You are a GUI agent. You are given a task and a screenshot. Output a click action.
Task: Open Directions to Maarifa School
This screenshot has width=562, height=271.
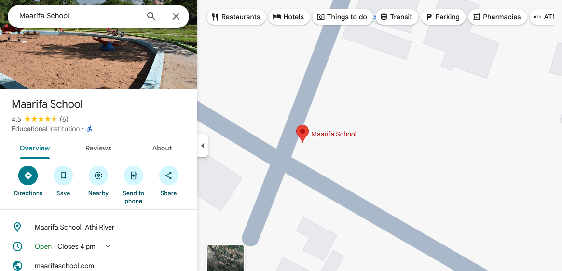point(28,176)
